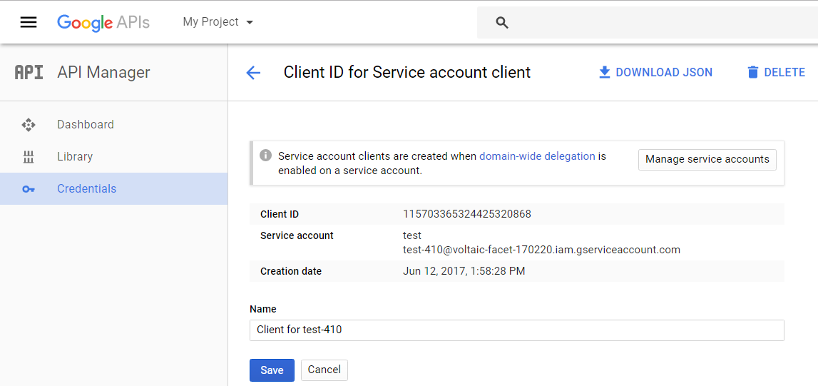818x386 pixels.
Task: Click the Name text field
Action: pos(516,330)
